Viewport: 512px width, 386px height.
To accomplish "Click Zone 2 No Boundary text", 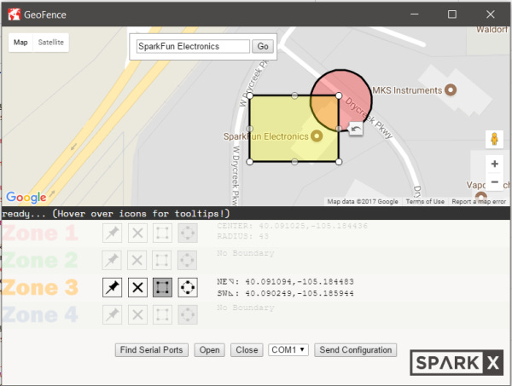I will tap(246, 253).
